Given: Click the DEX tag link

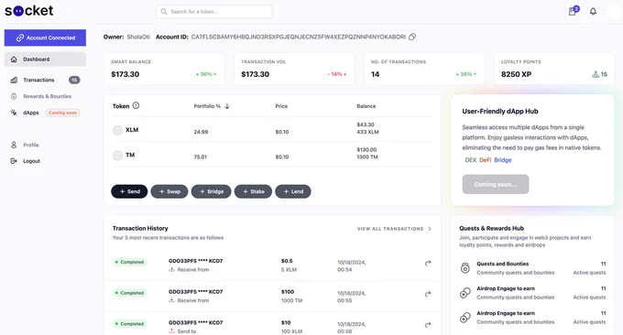Looking at the screenshot, I should point(470,160).
